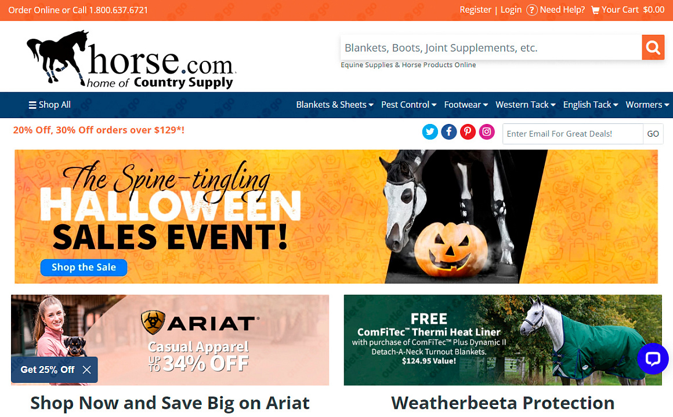Expand the Blankets & Sheets dropdown
This screenshot has height=417, width=673.
click(334, 105)
